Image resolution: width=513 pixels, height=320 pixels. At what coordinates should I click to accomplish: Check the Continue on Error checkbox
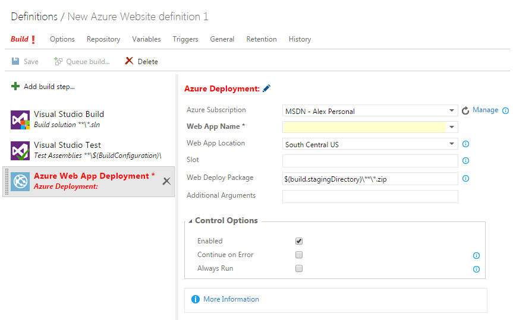tap(298, 255)
